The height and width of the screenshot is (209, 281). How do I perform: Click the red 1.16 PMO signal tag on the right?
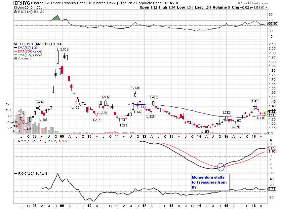272,152
